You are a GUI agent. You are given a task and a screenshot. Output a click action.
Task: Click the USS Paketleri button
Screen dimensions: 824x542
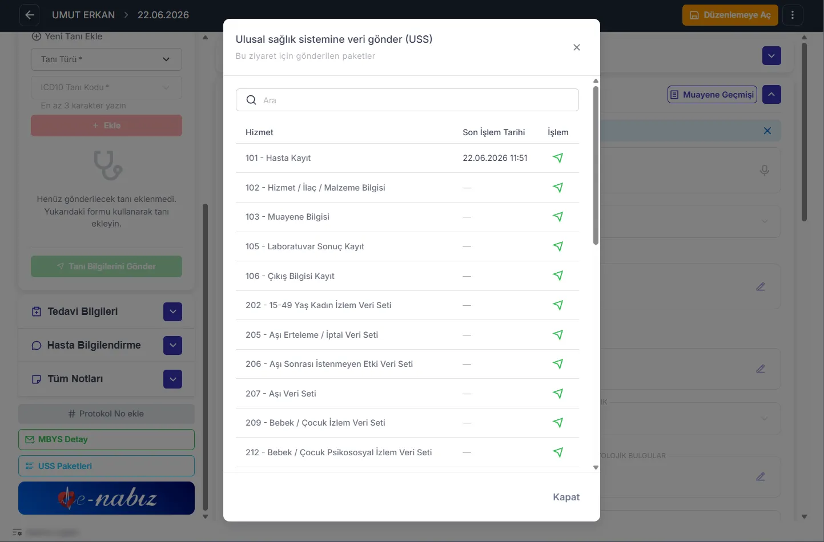point(106,466)
